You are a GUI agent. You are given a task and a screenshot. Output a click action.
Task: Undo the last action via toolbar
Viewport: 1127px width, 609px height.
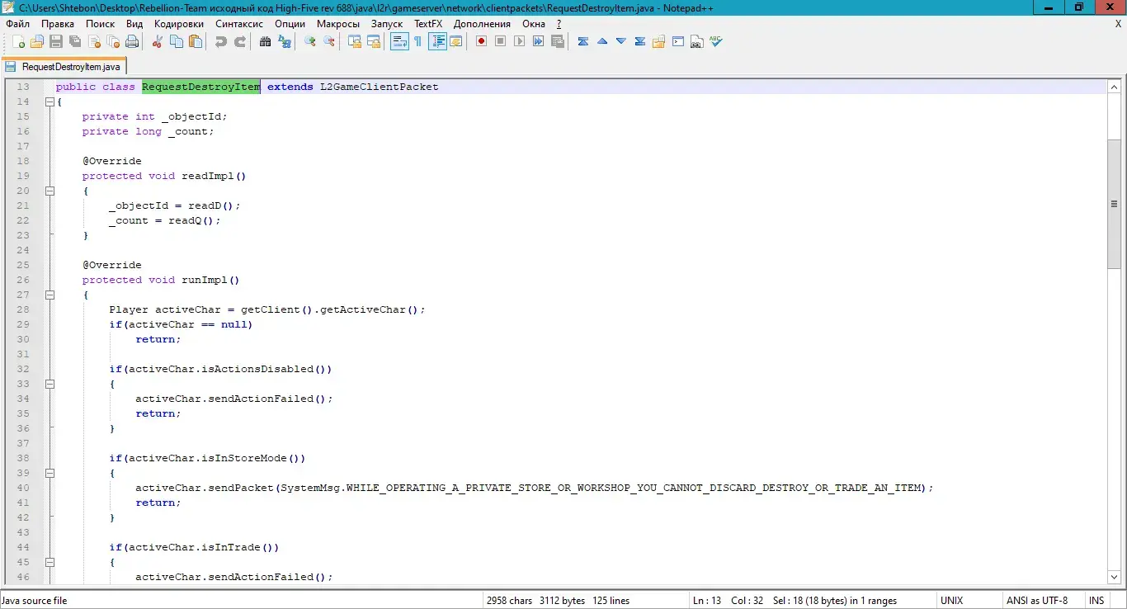221,41
